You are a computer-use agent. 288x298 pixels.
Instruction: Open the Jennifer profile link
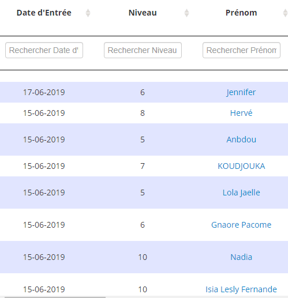(241, 92)
